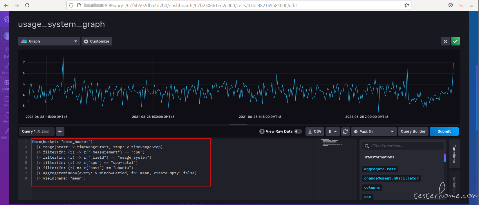Go back to the previous browser page
The image size is (479, 205).
coord(6,5)
